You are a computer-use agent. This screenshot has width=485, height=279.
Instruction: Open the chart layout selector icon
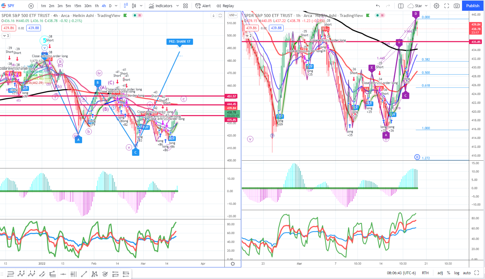(x=401, y=6)
